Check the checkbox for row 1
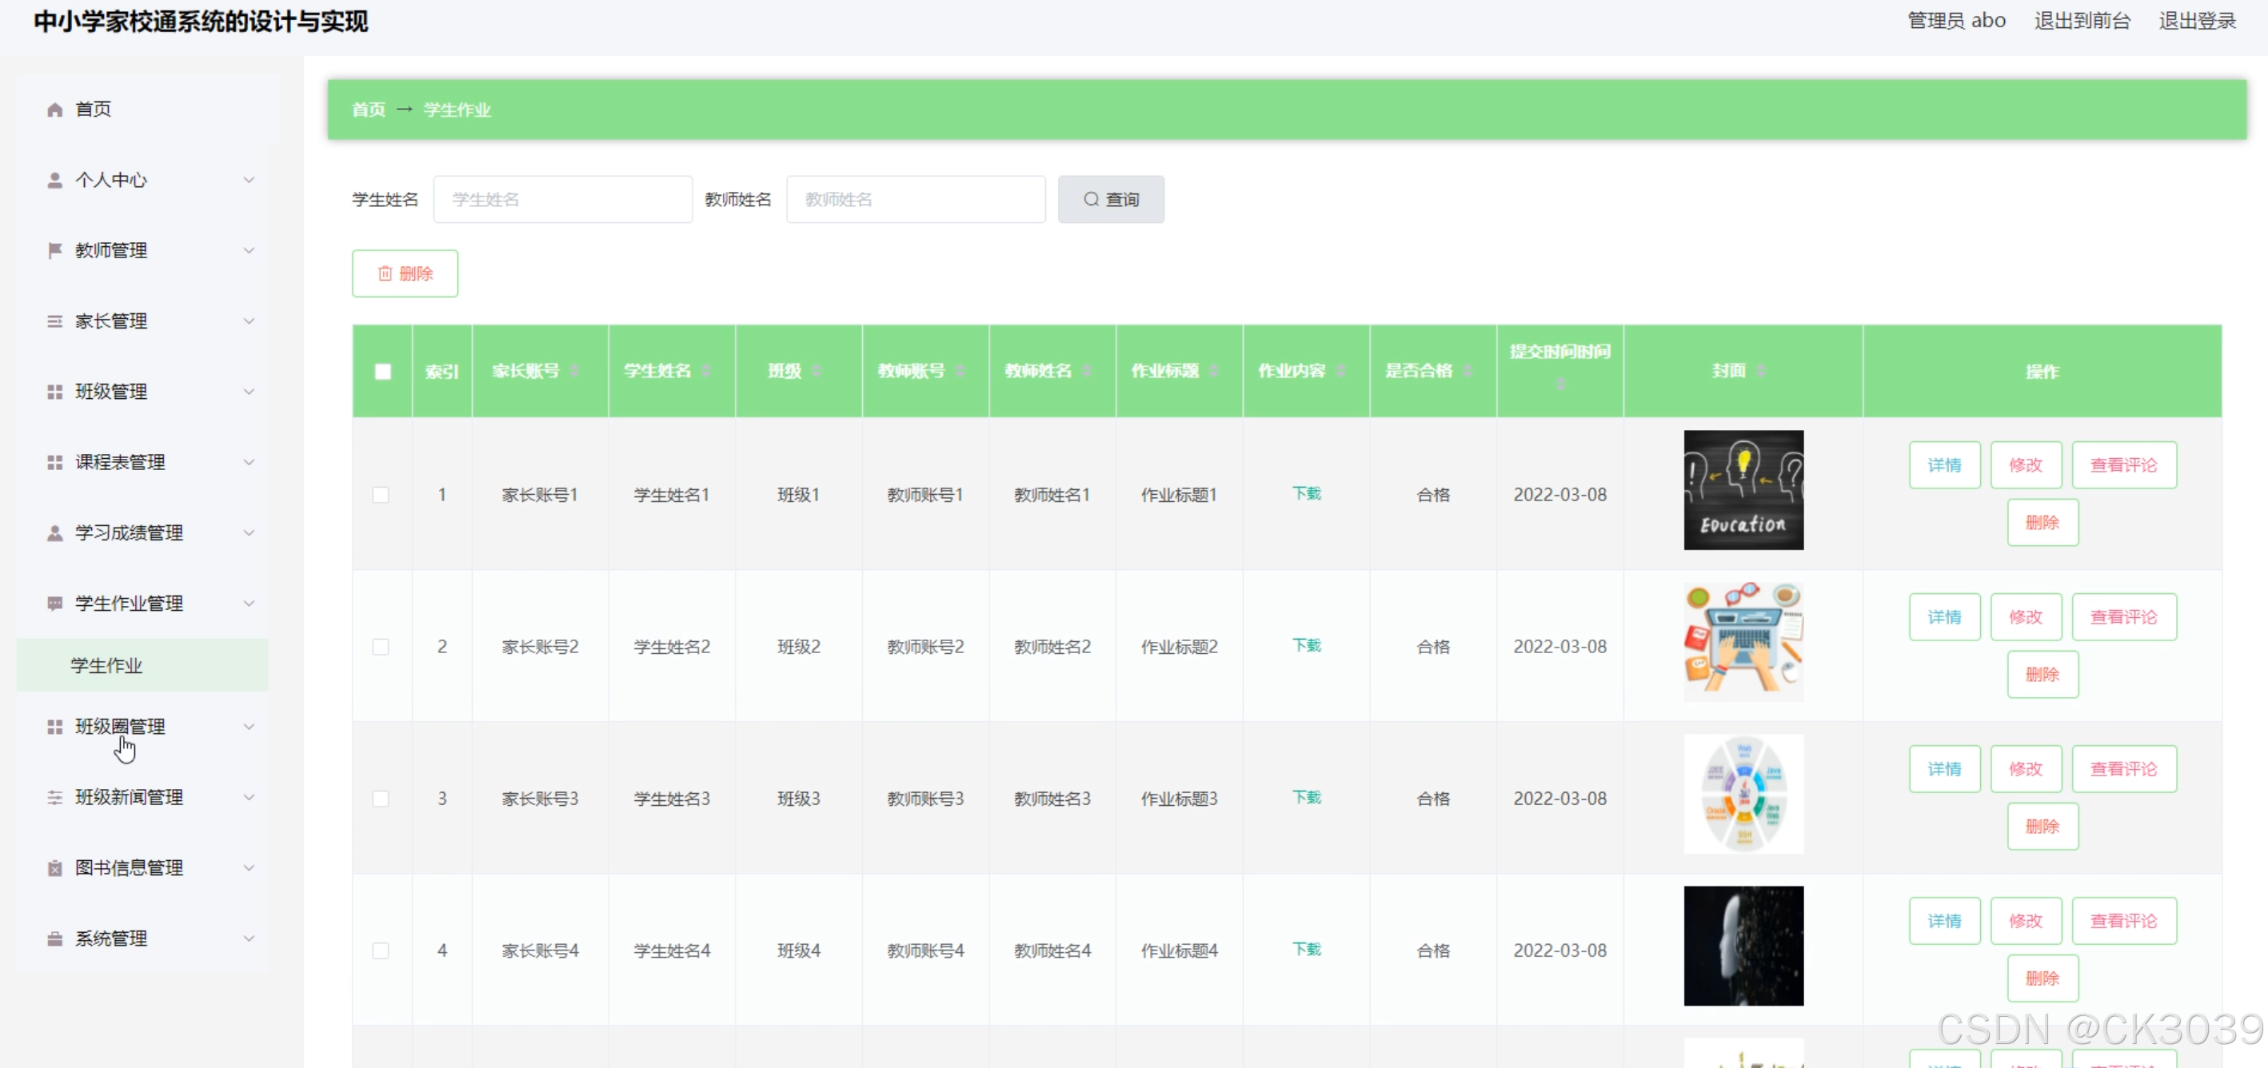Image resolution: width=2268 pixels, height=1068 pixels. [381, 494]
